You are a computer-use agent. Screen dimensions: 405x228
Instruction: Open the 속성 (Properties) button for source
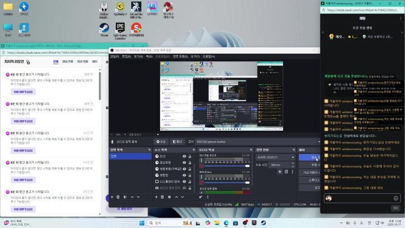[x=161, y=142]
